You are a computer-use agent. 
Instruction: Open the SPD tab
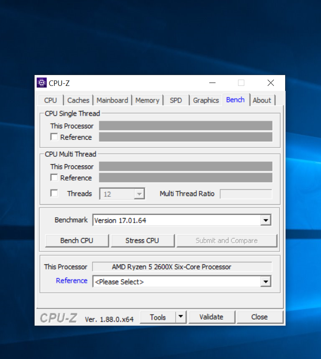176,100
